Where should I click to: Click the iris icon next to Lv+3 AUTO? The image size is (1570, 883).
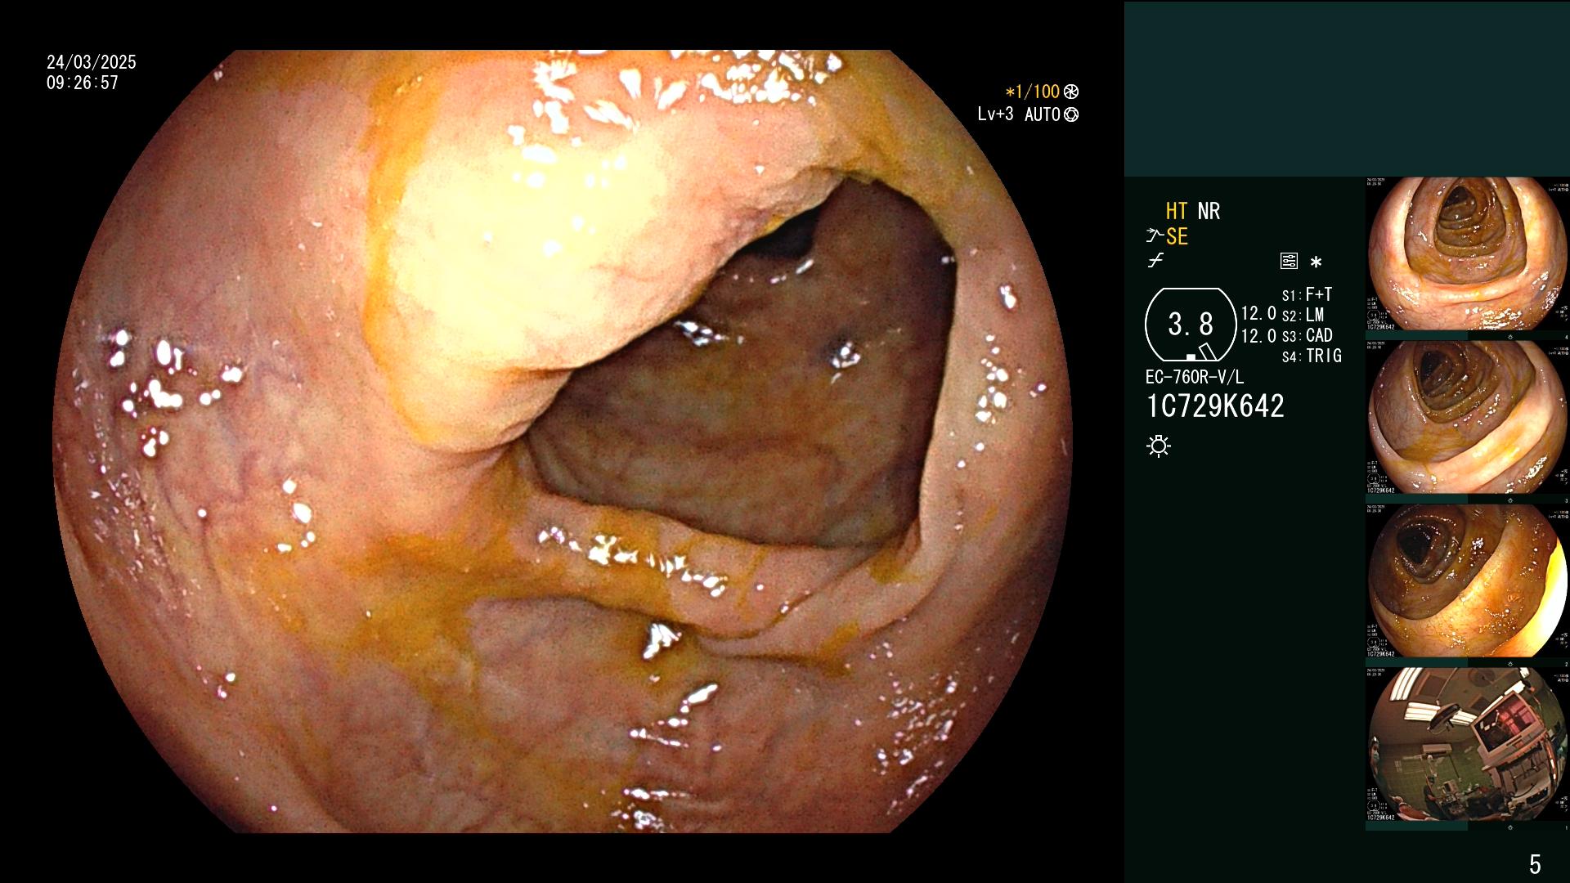(x=1071, y=114)
